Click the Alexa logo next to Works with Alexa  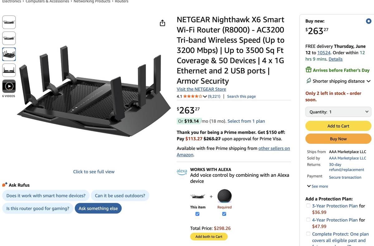point(182,171)
